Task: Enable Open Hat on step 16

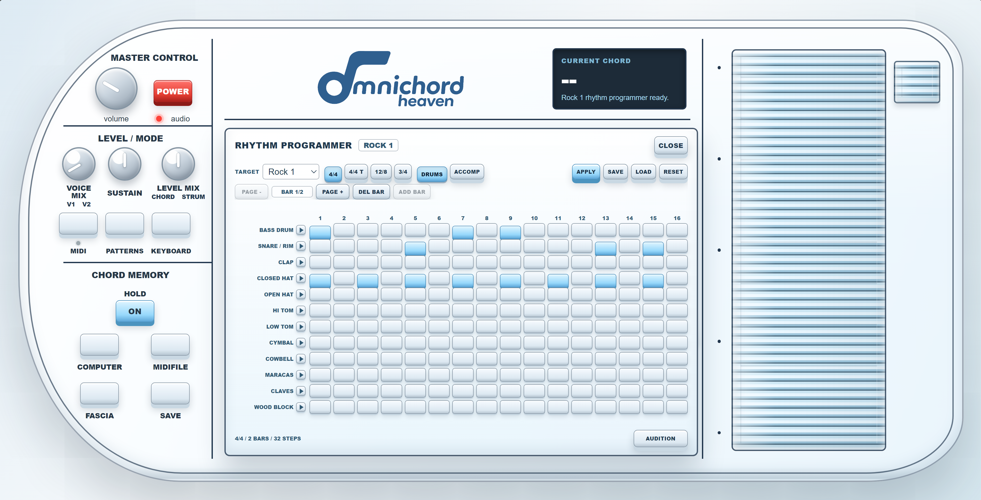Action: click(x=677, y=294)
